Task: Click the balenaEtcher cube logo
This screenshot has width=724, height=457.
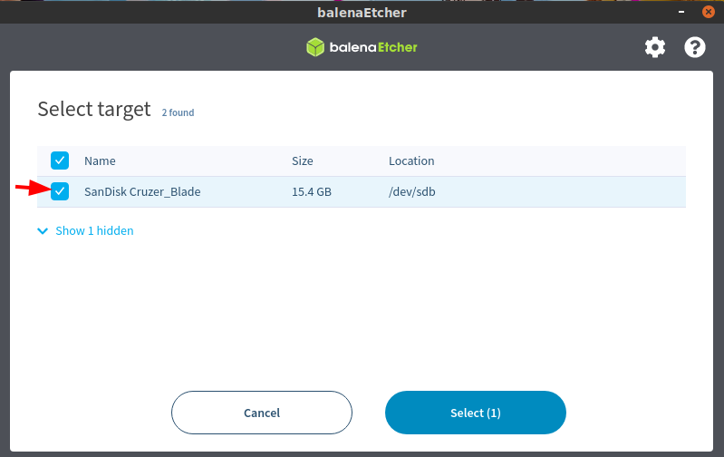Action: (315, 47)
